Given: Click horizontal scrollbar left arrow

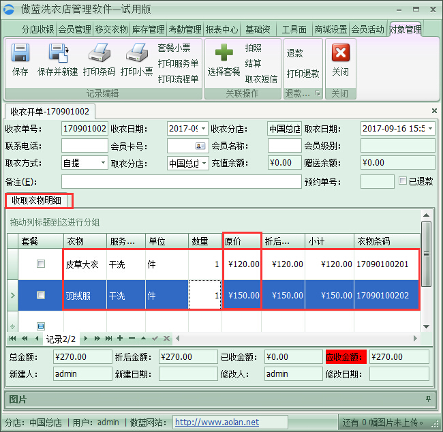Looking at the screenshot, I should [178, 338].
